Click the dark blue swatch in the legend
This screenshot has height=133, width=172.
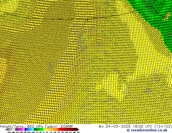coord(26,129)
